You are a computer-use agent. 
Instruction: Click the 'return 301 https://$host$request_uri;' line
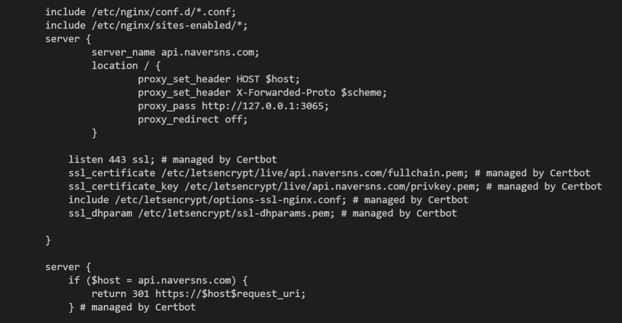pyautogui.click(x=199, y=294)
